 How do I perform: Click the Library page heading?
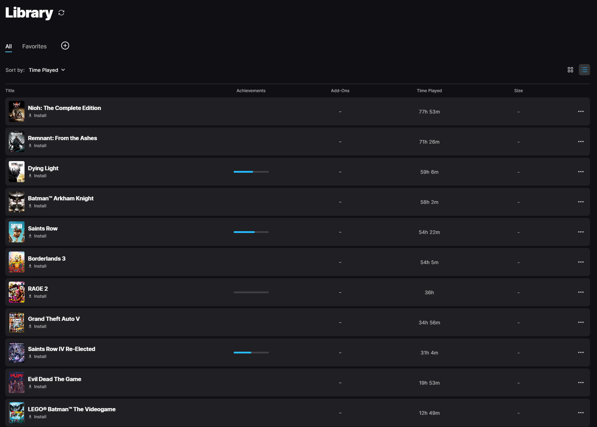tap(29, 13)
